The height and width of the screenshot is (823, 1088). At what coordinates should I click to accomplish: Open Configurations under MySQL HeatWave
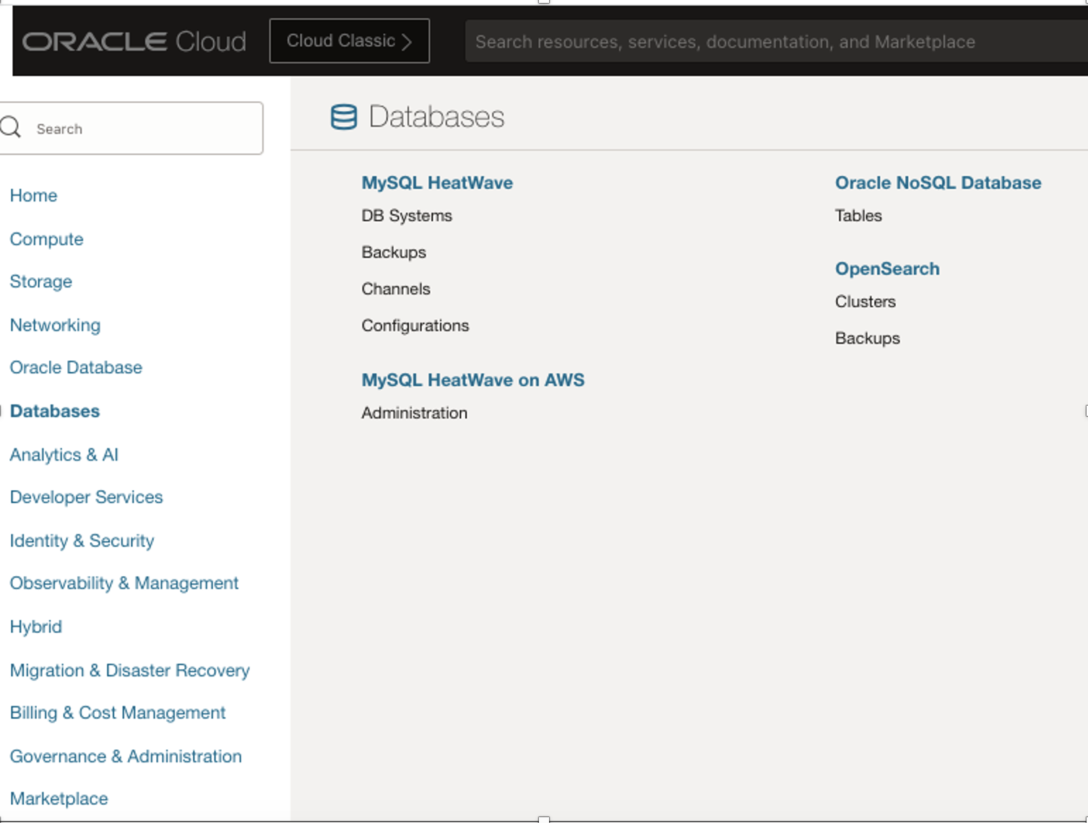tap(415, 326)
